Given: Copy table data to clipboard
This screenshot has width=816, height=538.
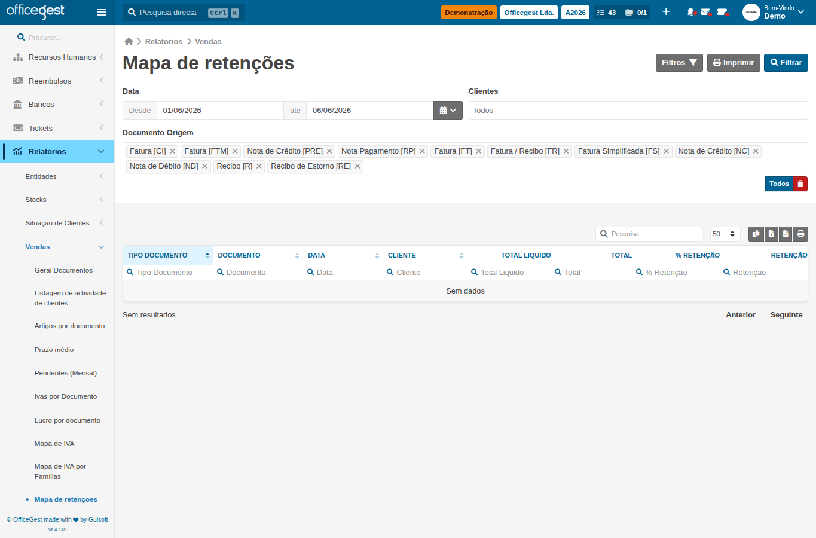Looking at the screenshot, I should click(x=756, y=234).
